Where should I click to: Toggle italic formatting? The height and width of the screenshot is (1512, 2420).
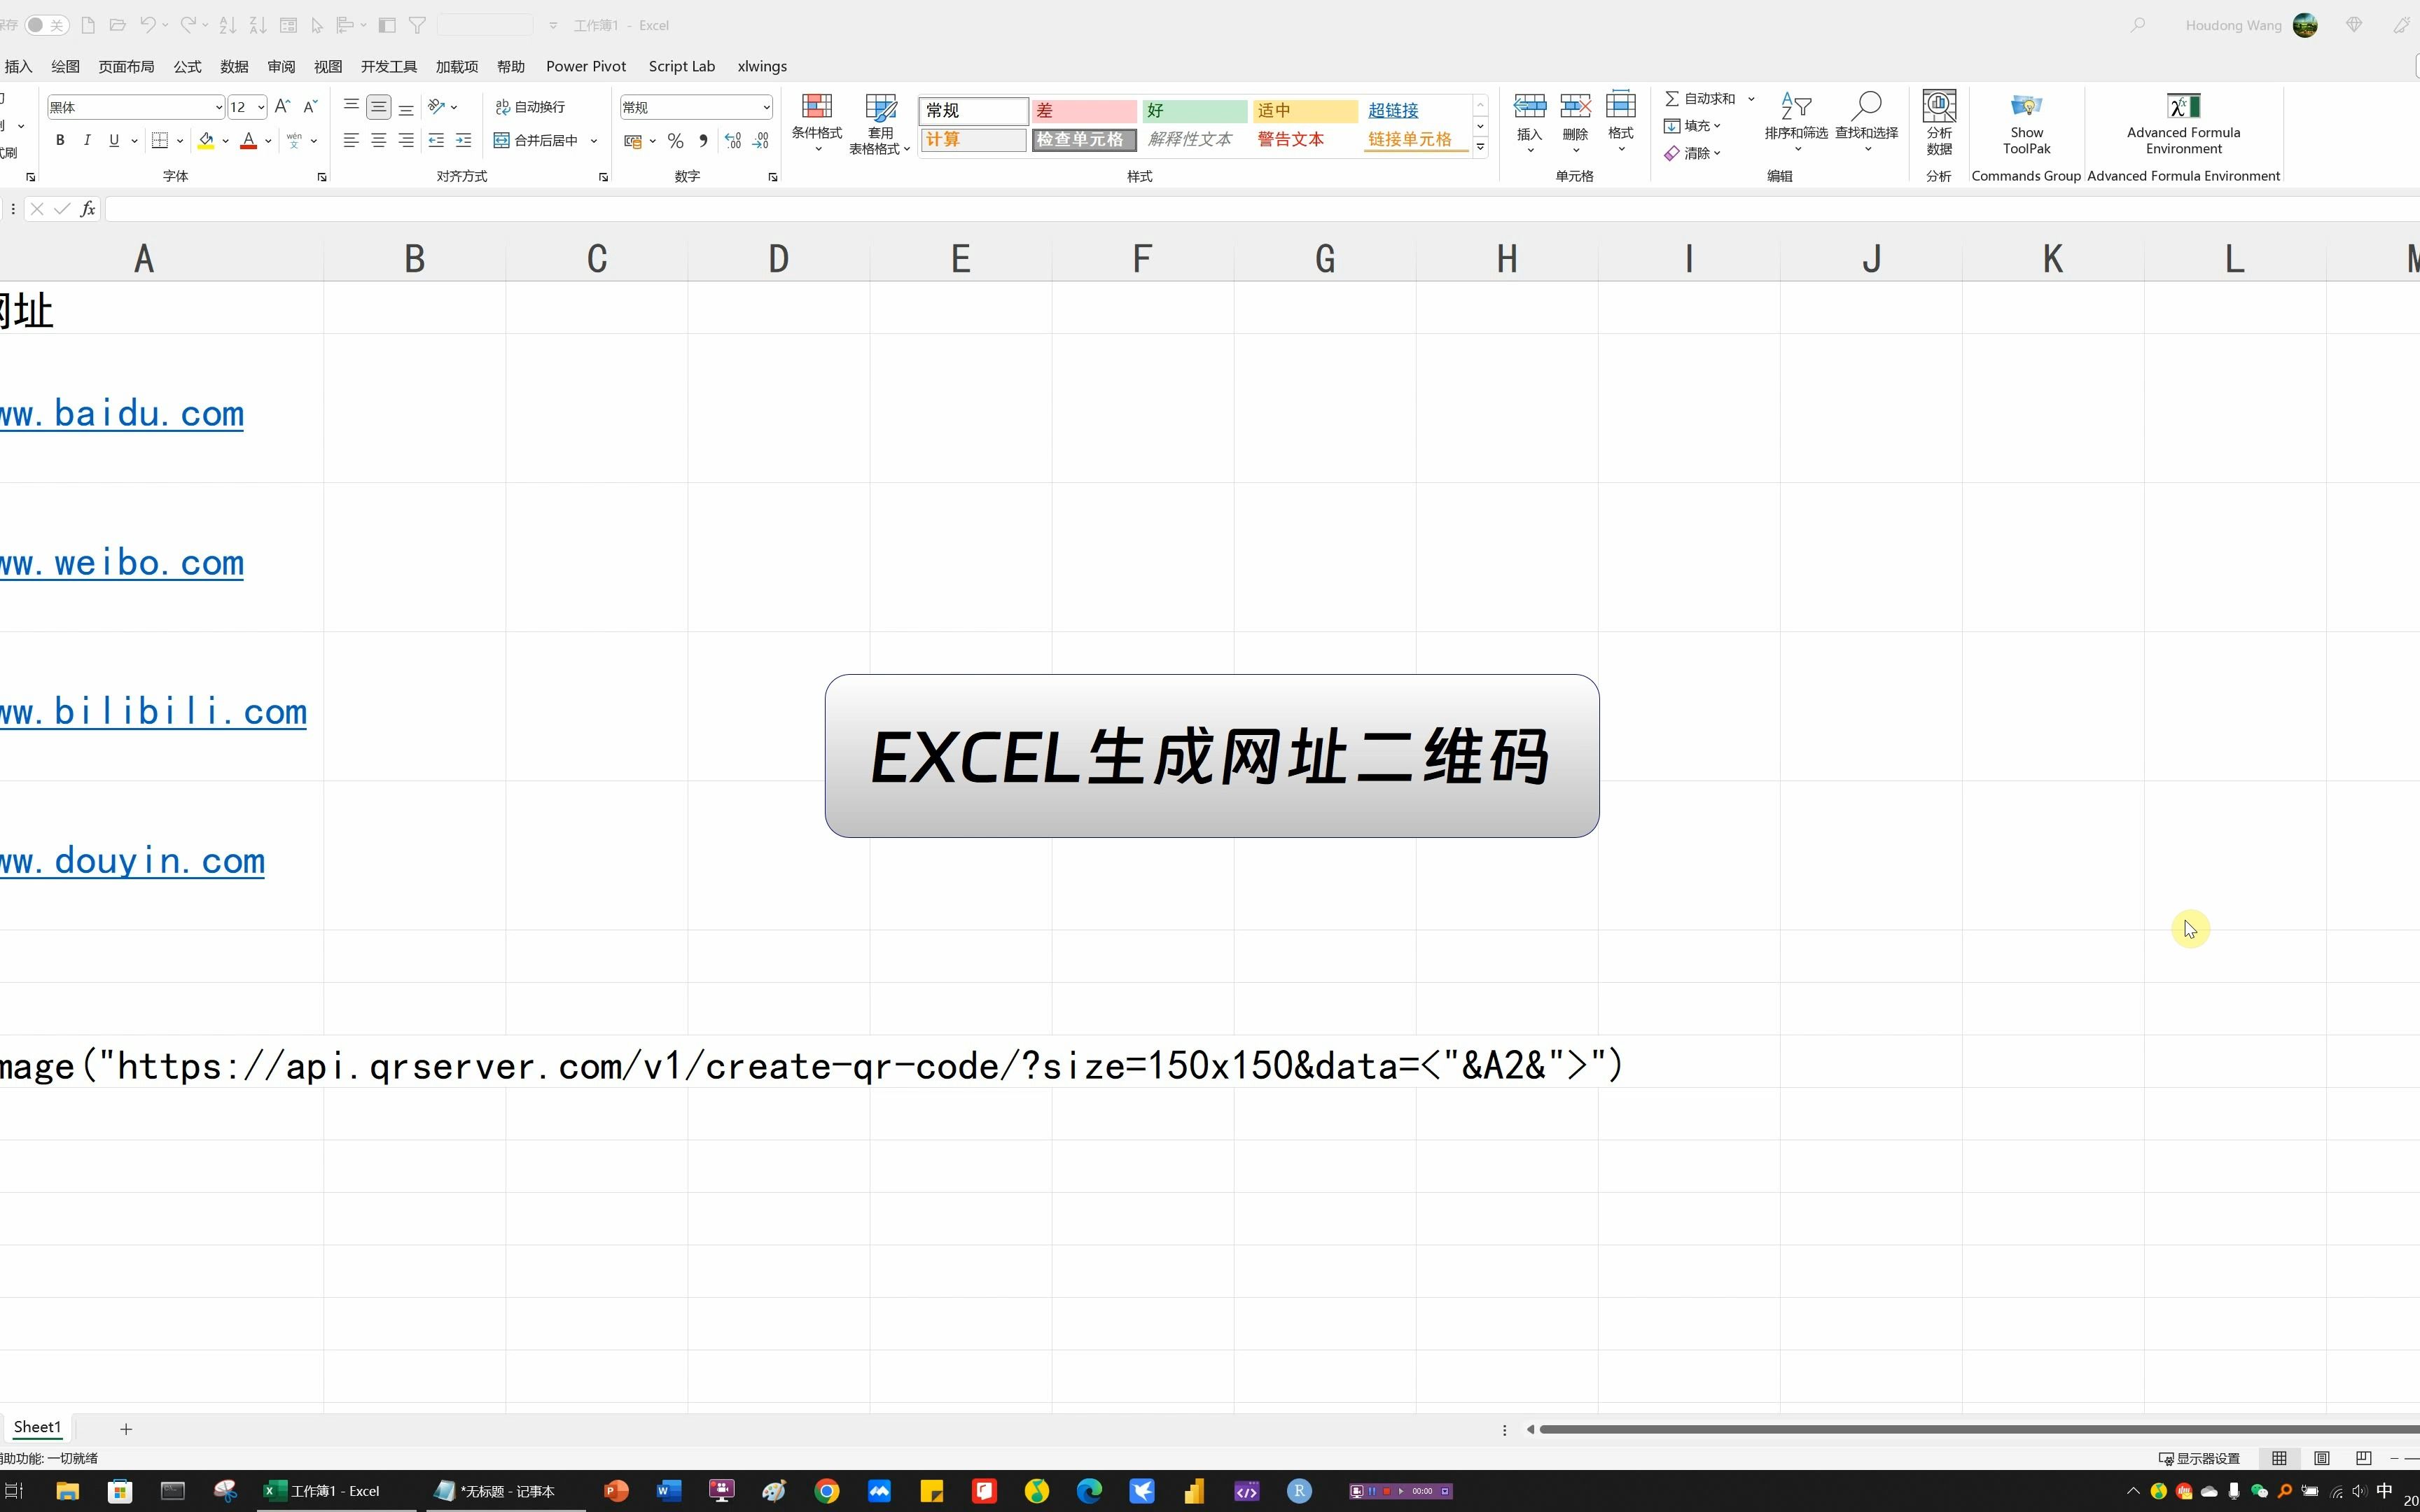click(x=86, y=140)
